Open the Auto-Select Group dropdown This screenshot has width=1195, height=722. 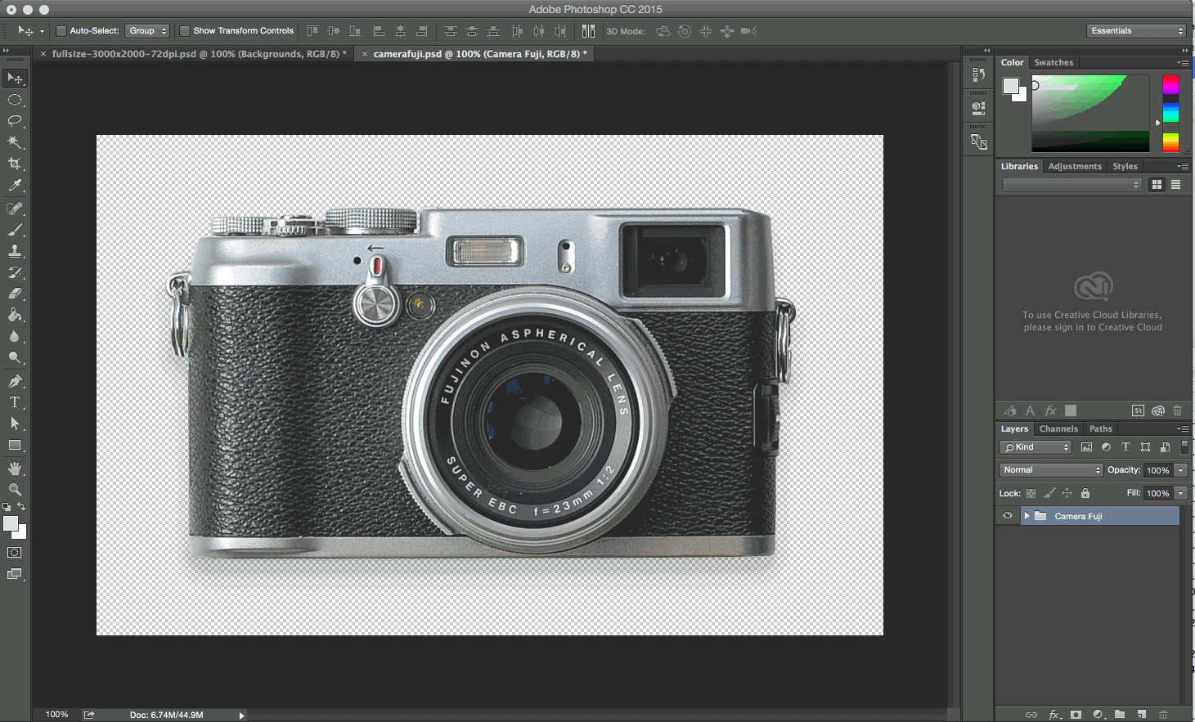point(147,31)
